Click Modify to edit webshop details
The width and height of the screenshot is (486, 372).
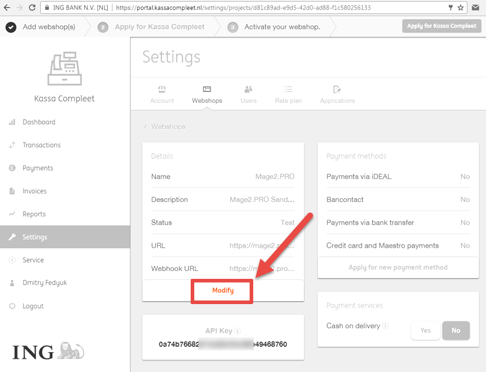[x=223, y=290]
